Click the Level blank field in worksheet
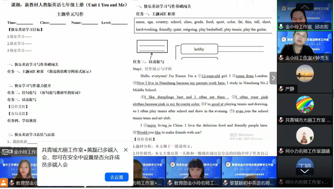This screenshot has height=189, width=334. point(119,23)
